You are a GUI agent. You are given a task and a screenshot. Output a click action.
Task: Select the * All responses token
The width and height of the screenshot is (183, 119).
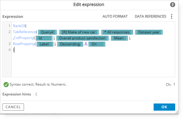click(117, 32)
